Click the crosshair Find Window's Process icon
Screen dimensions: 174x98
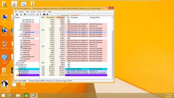47,14
